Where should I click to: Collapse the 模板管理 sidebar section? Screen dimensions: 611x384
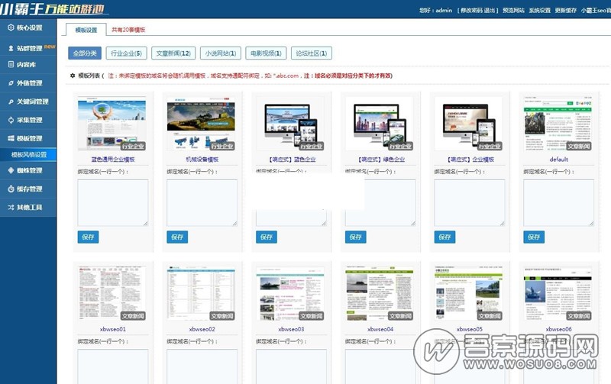pyautogui.click(x=29, y=138)
